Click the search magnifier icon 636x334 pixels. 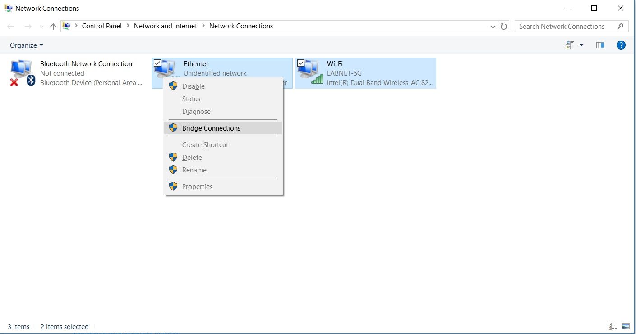(622, 26)
